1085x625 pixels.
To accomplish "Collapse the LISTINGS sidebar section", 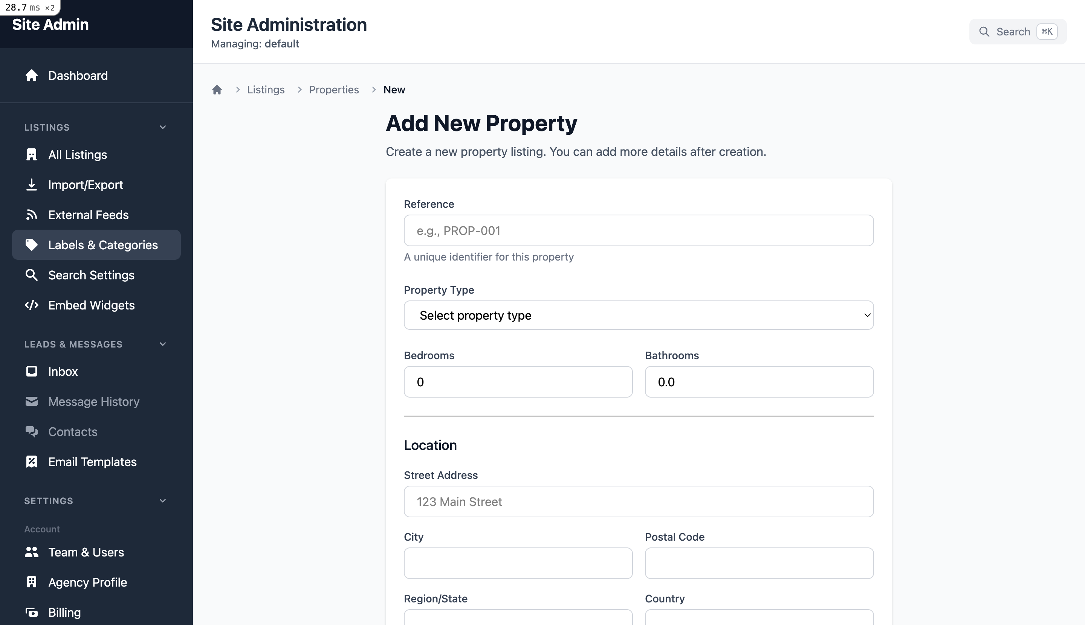I will pos(162,127).
